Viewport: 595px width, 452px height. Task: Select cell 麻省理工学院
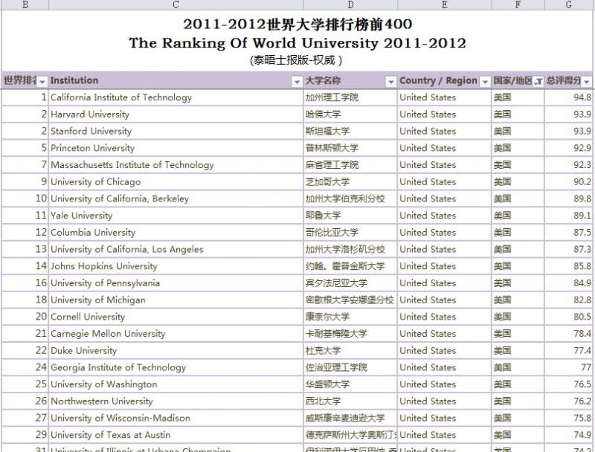350,165
